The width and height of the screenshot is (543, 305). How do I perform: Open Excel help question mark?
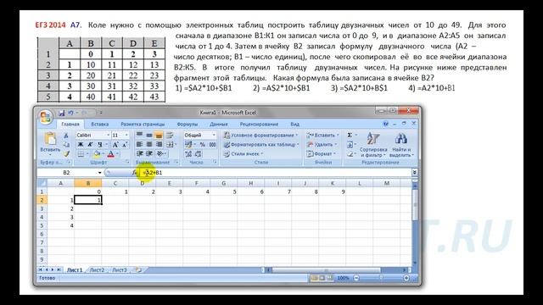pyautogui.click(x=386, y=124)
